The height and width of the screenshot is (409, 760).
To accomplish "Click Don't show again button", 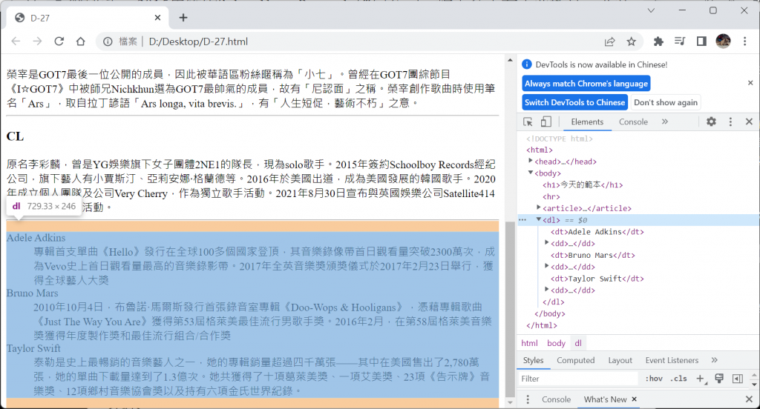I will point(666,102).
